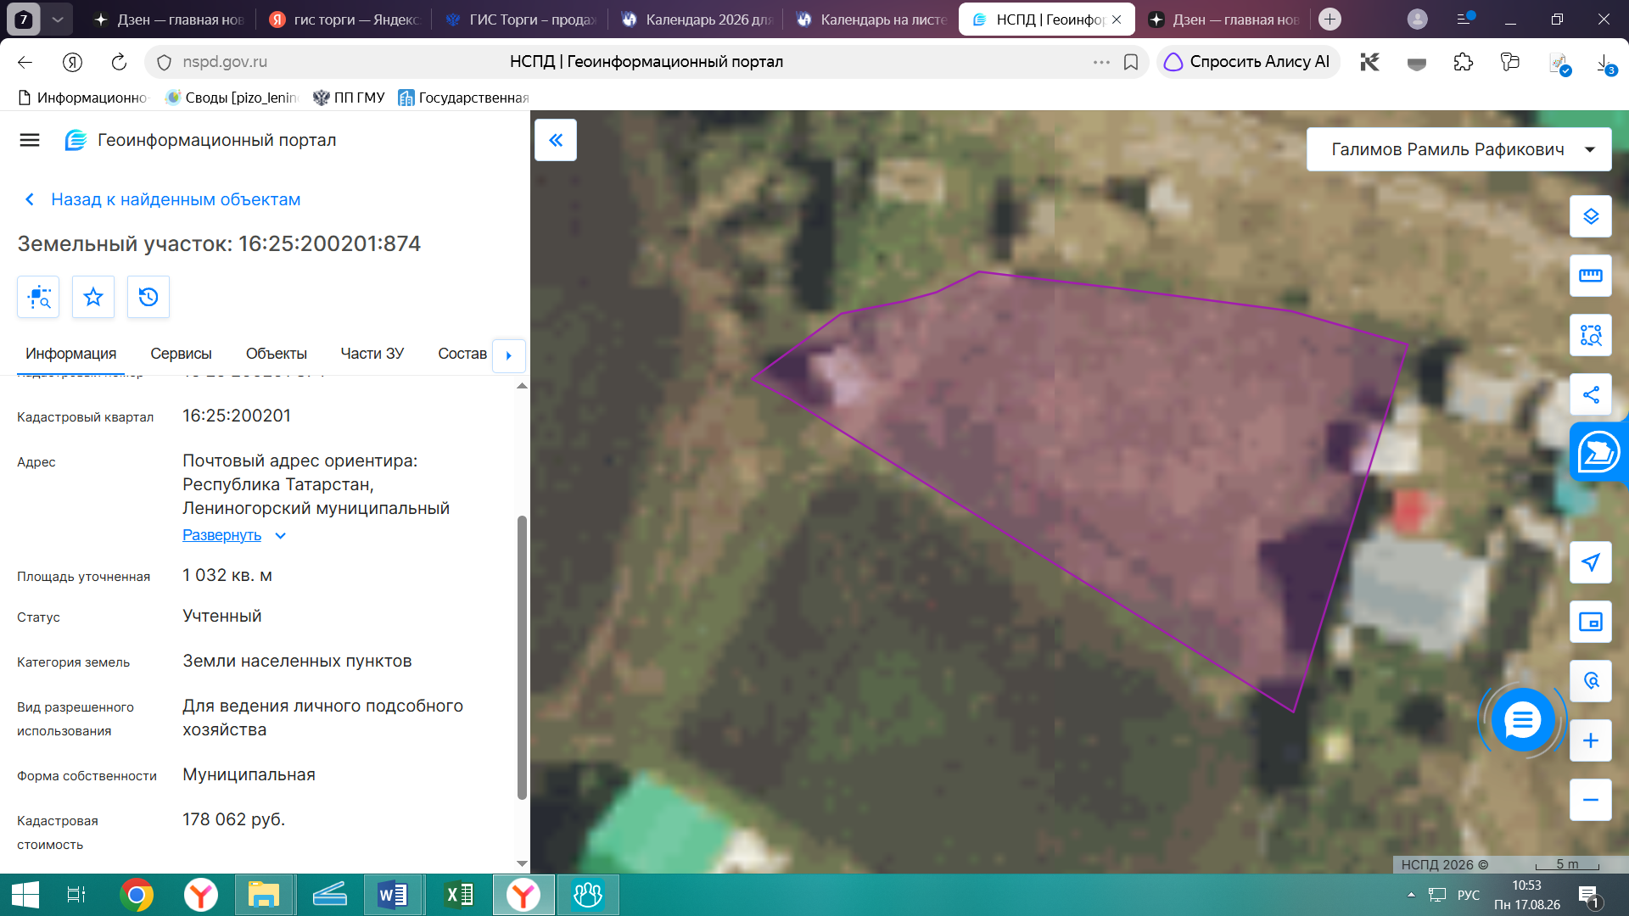Switch to the Сервисы tab
This screenshot has width=1629, height=916.
181,354
